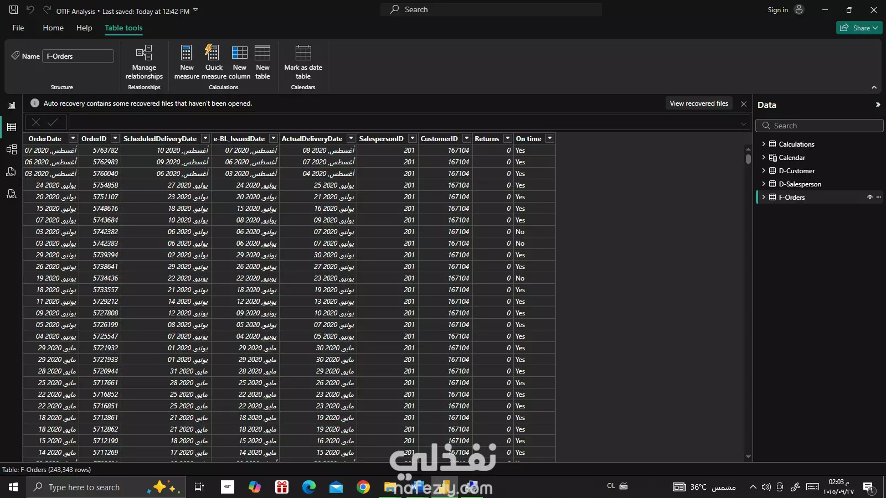Select the Calendar table in Data pane

[x=792, y=157]
